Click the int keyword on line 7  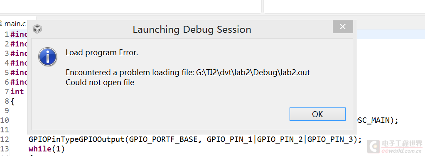17,92
